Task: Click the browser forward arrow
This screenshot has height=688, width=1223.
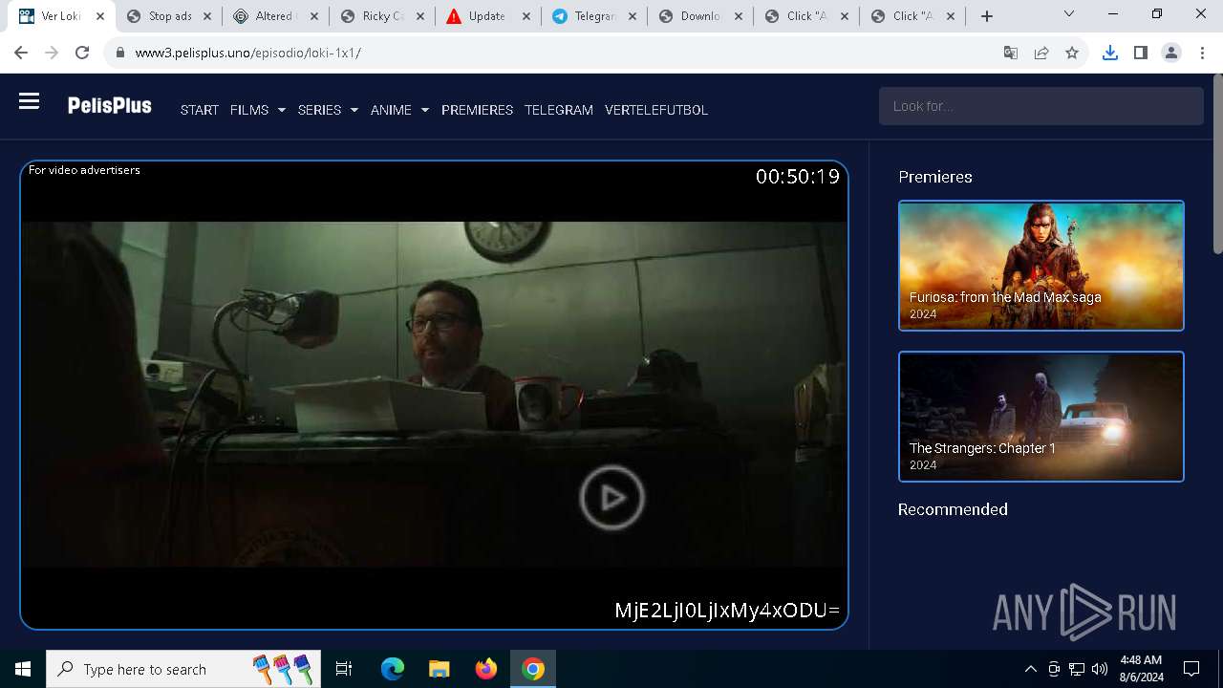Action: coord(52,53)
